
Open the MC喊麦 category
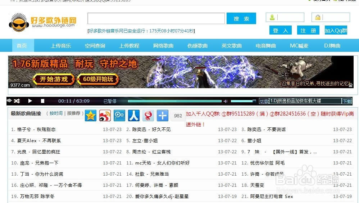click(299, 46)
